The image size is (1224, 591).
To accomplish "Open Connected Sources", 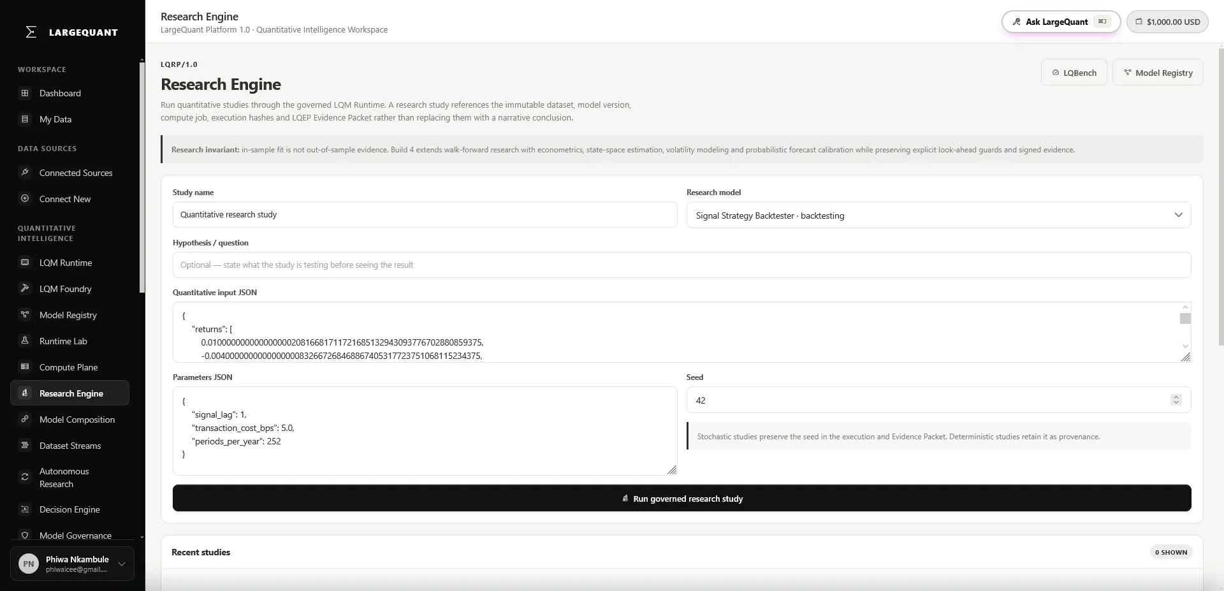I will [x=69, y=173].
